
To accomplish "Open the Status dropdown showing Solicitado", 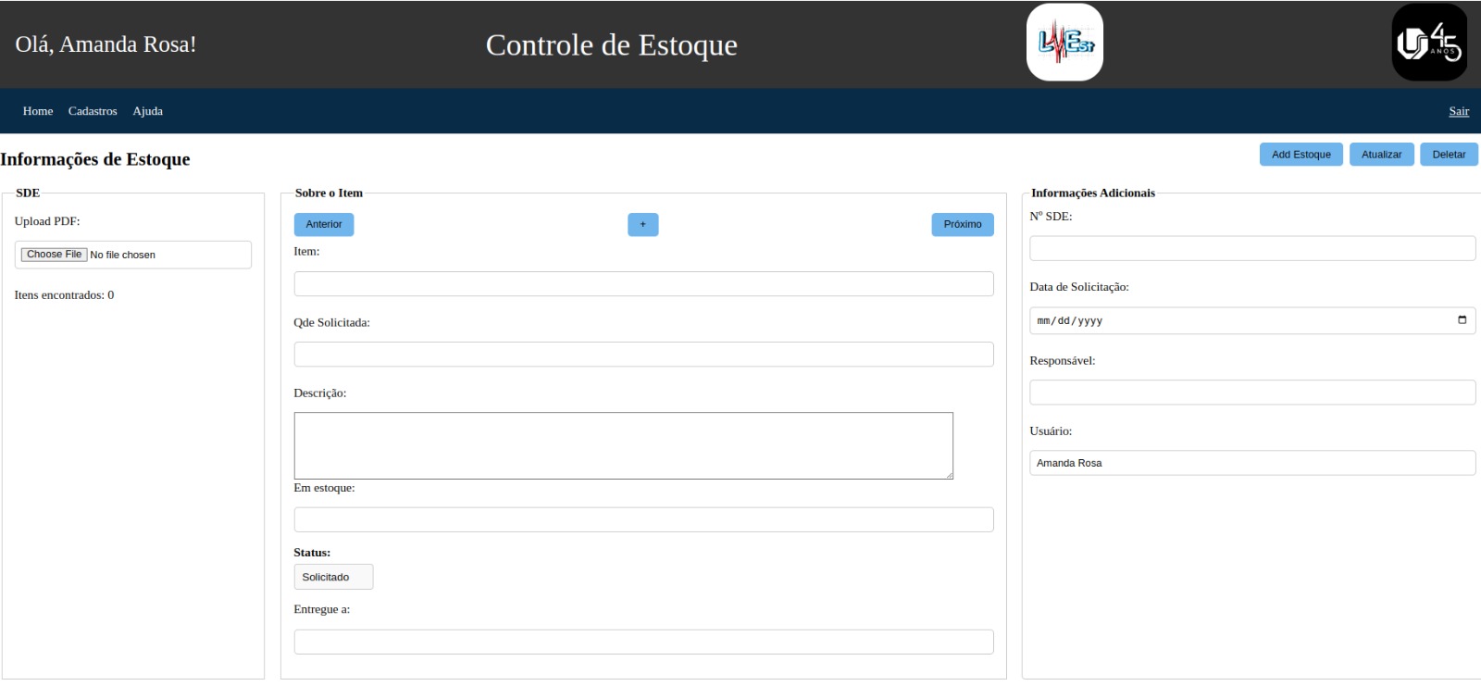I will (333, 577).
